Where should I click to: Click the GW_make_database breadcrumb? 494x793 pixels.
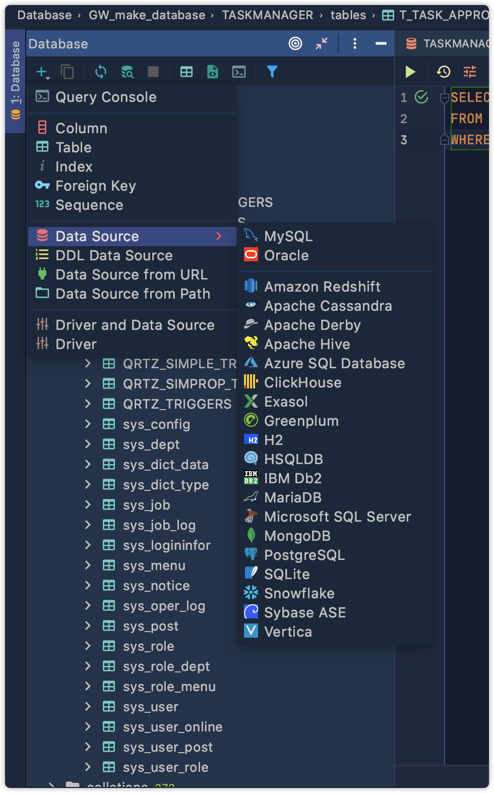click(x=147, y=15)
